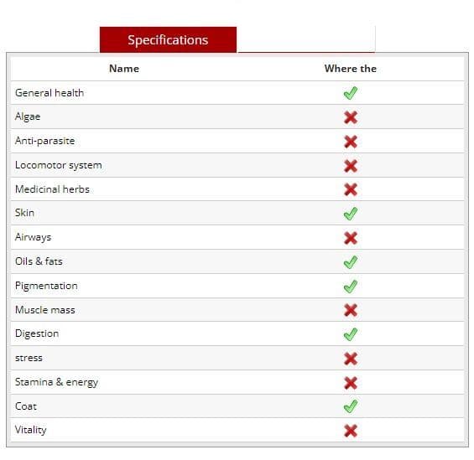474x460 pixels.
Task: Click the red cross for Airways
Action: [x=351, y=238]
